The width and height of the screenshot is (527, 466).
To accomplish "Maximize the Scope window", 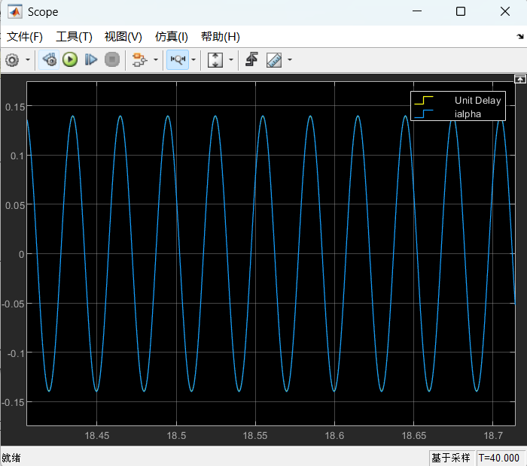I will [461, 11].
